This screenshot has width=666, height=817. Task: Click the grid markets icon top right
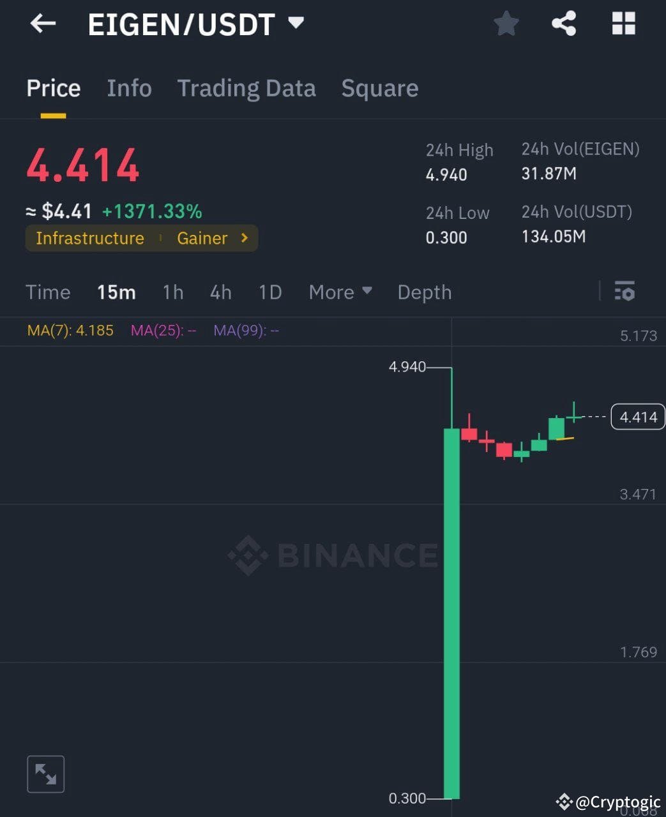click(623, 24)
